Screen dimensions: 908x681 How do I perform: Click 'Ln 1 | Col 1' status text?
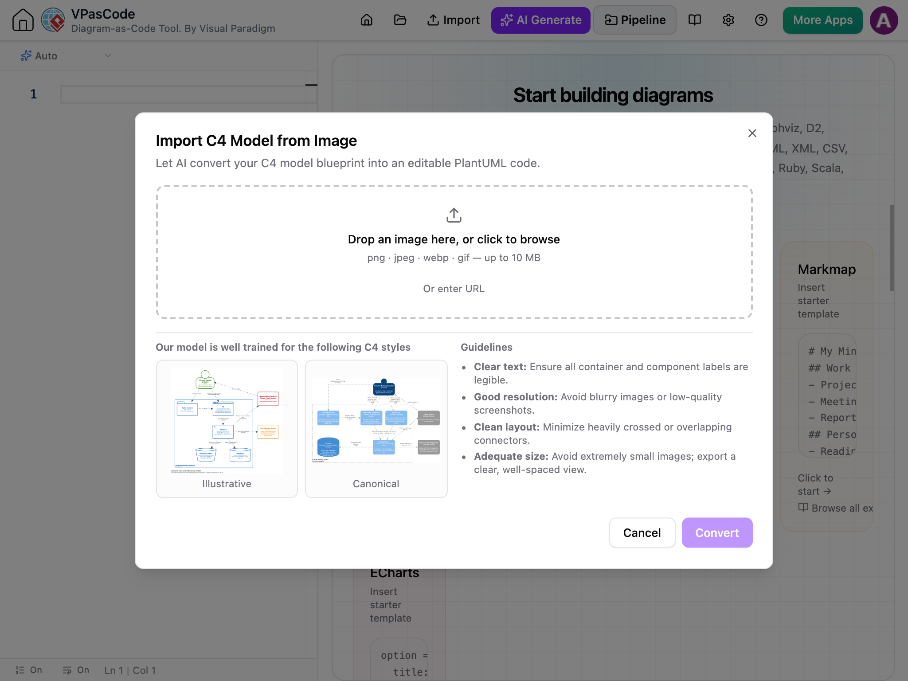coord(130,670)
